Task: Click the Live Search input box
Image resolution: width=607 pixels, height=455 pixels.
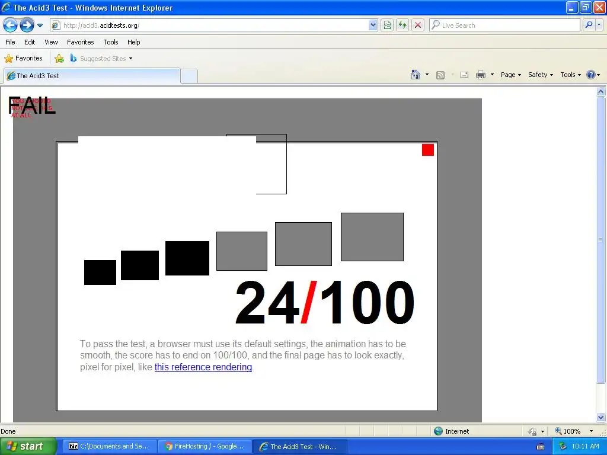Action: (505, 25)
